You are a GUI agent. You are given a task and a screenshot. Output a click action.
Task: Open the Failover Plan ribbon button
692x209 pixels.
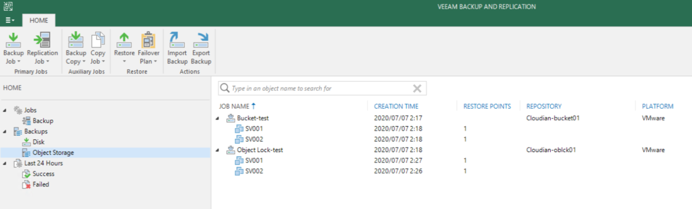tap(148, 48)
